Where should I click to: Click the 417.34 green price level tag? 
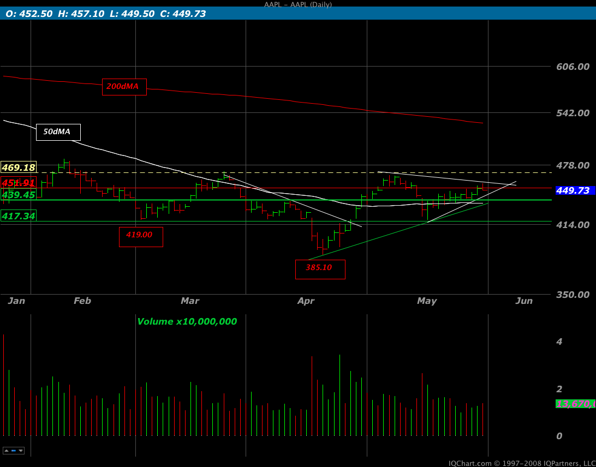coord(19,216)
